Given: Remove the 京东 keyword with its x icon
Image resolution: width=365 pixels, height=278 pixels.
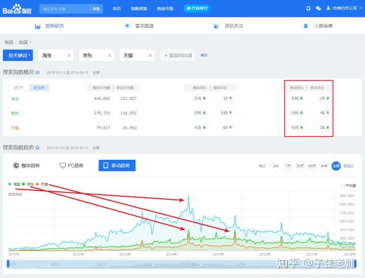Looking at the screenshot, I should (110, 55).
